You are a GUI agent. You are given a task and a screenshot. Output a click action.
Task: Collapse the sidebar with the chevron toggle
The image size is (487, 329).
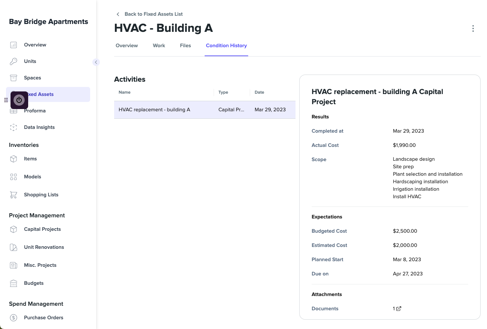pyautogui.click(x=96, y=62)
